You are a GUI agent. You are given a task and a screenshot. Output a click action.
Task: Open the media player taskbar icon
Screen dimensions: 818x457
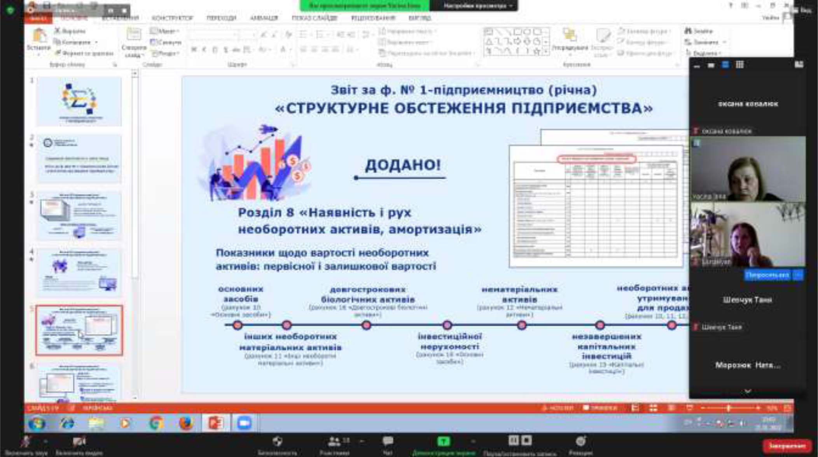coord(125,423)
